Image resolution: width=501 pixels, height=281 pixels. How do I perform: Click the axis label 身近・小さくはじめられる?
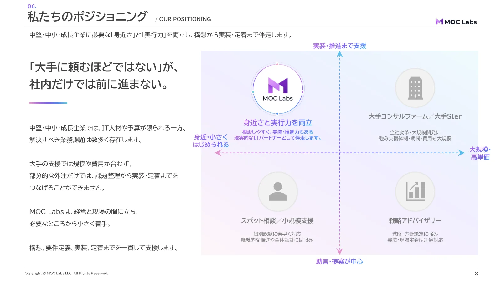[211, 141]
